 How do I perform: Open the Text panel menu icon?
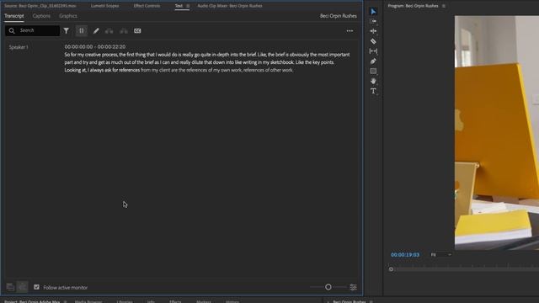tap(188, 6)
